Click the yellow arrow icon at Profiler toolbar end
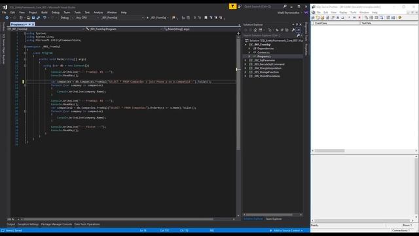 pyautogui.click(x=400, y=18)
